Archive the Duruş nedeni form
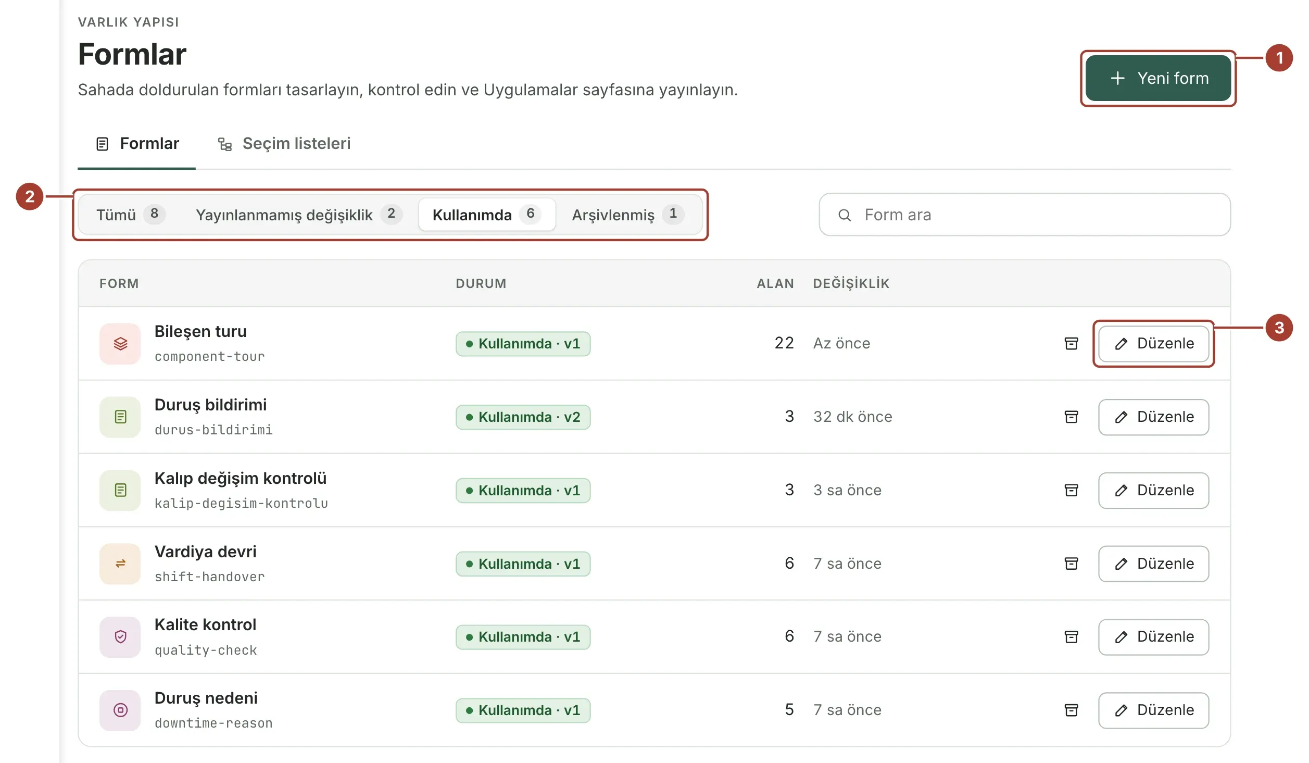1309x763 pixels. coord(1071,710)
